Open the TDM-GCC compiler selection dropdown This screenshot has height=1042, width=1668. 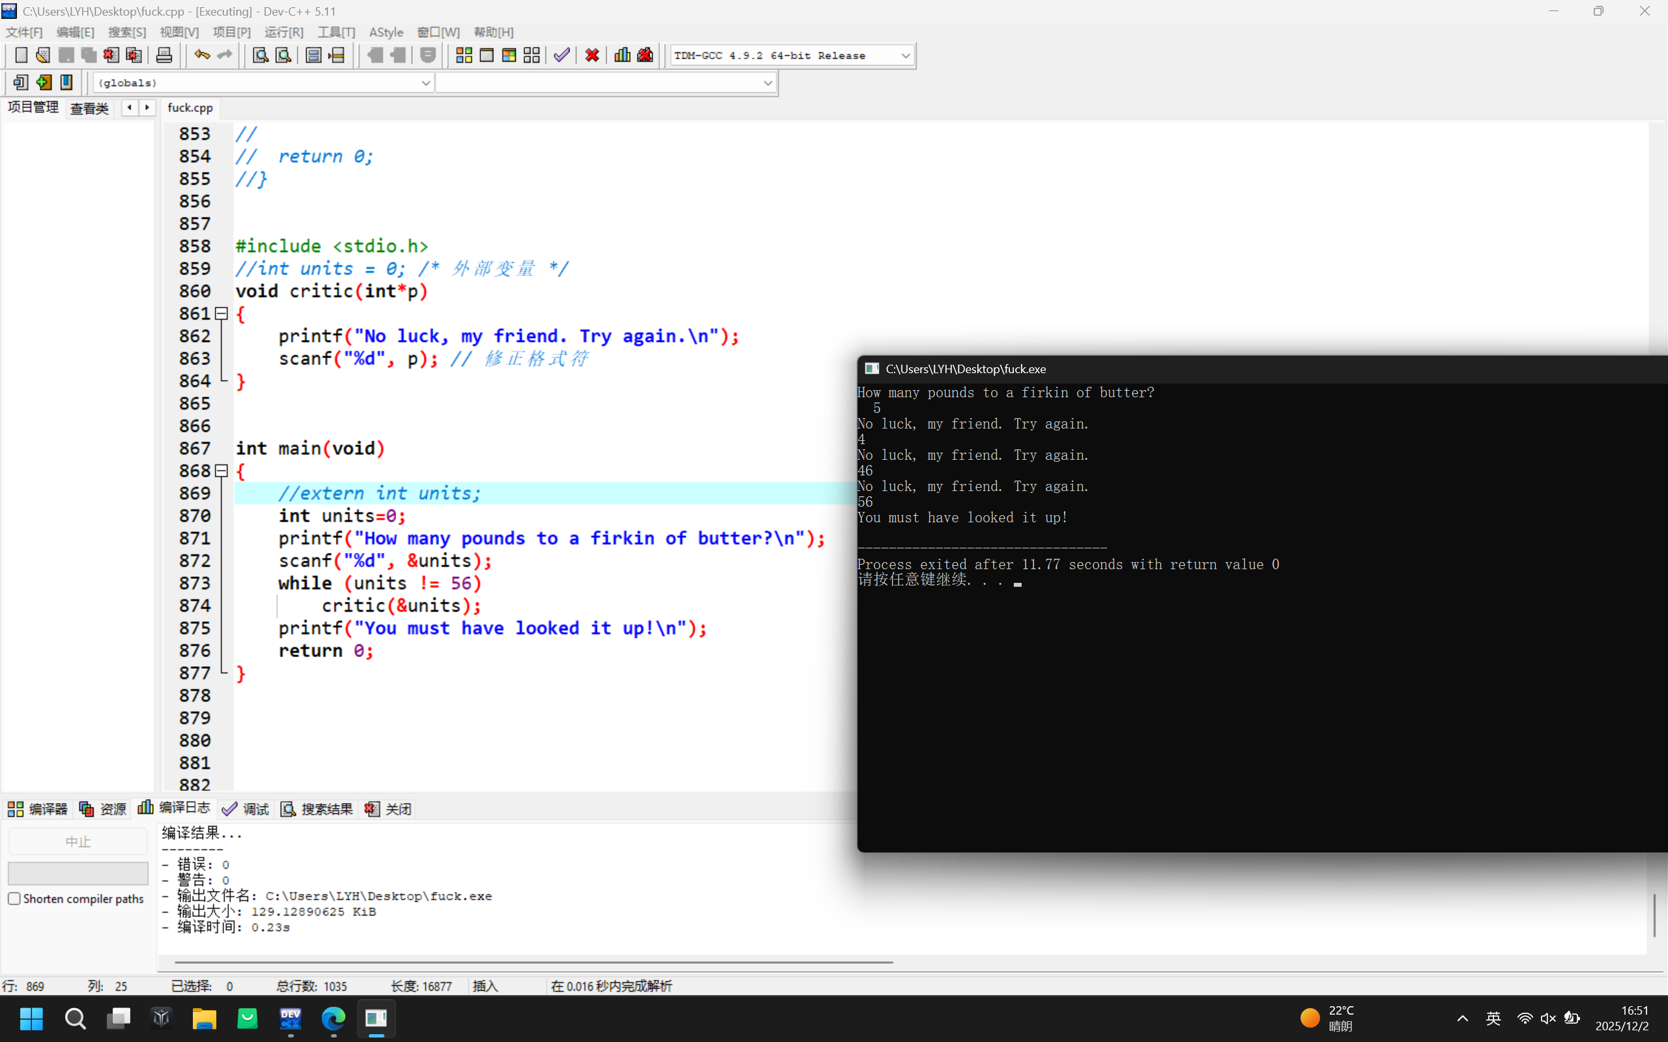click(905, 55)
